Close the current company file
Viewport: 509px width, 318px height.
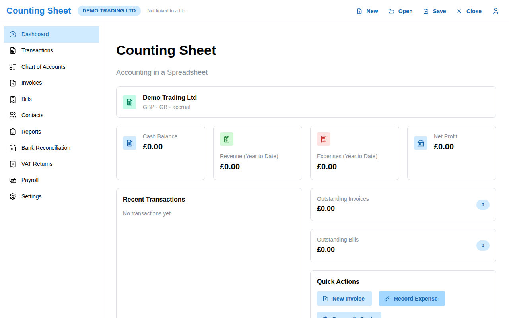point(469,11)
